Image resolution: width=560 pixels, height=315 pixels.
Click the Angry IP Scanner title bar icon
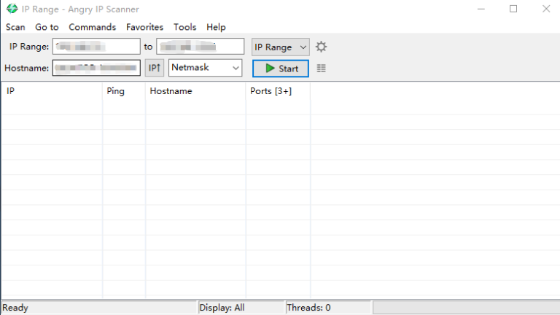[12, 9]
